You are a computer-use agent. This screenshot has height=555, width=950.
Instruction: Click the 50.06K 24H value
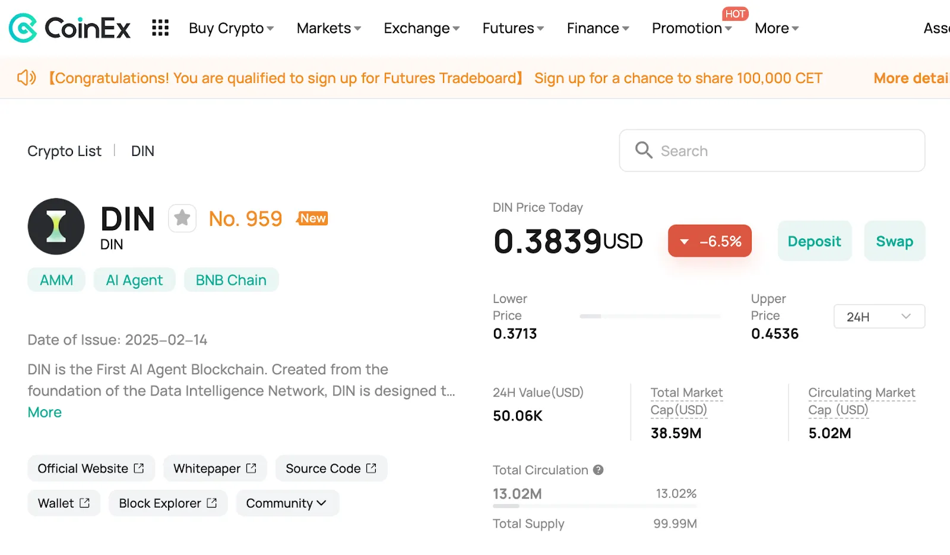pyautogui.click(x=518, y=416)
